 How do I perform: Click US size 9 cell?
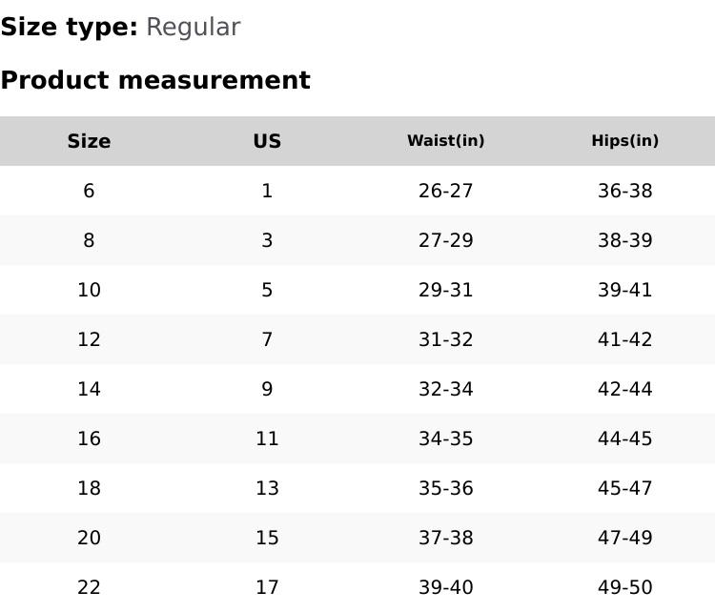pyautogui.click(x=267, y=389)
